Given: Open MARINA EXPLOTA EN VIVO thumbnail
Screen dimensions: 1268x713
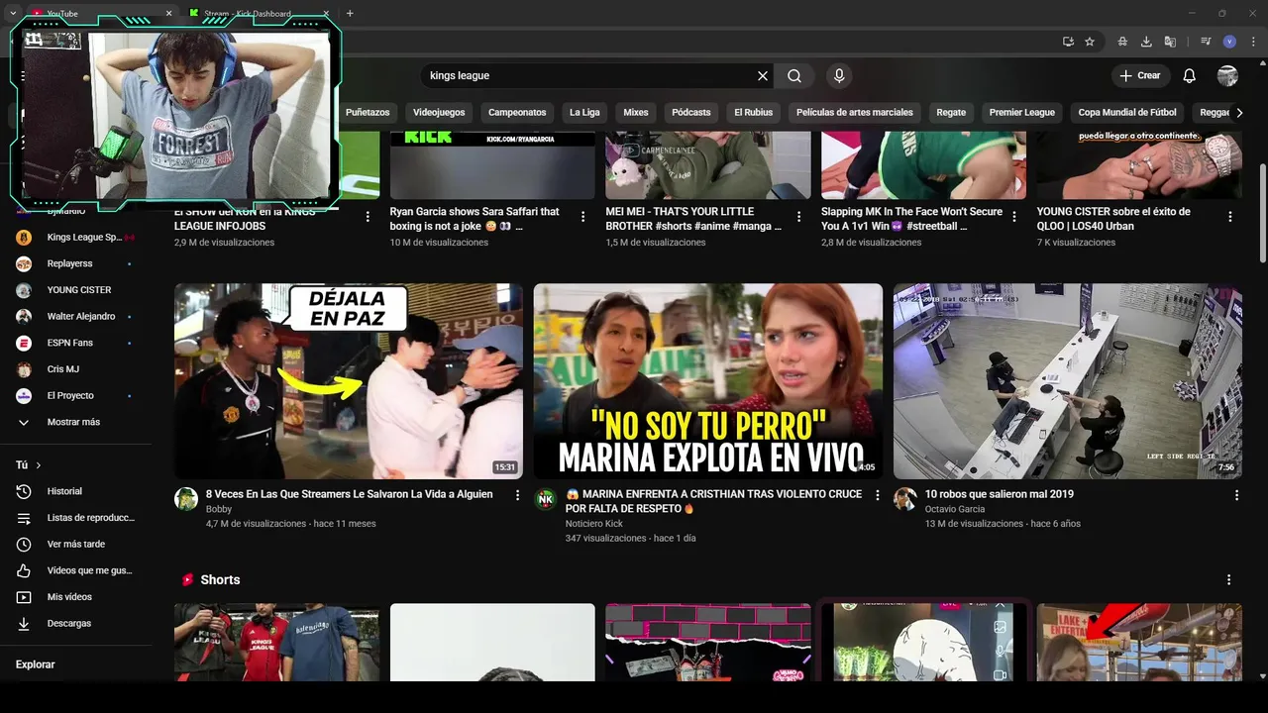Looking at the screenshot, I should 708,381.
